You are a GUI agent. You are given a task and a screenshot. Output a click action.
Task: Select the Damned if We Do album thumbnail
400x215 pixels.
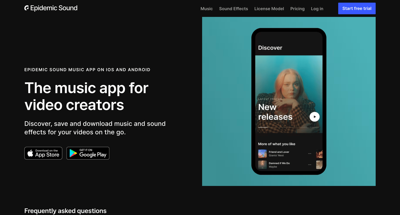[262, 165]
